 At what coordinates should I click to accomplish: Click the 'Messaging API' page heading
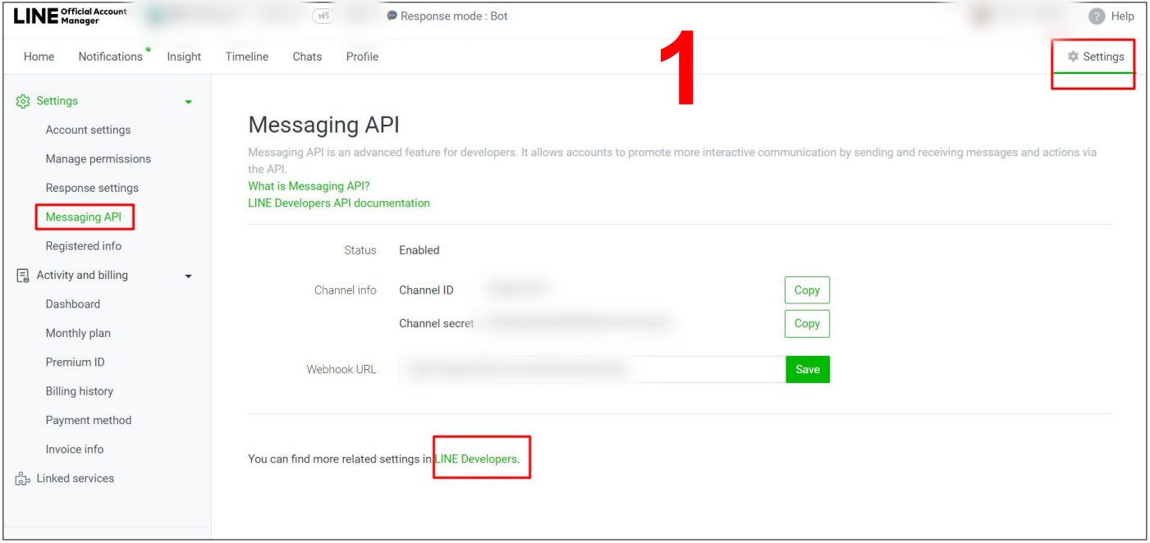coord(323,125)
